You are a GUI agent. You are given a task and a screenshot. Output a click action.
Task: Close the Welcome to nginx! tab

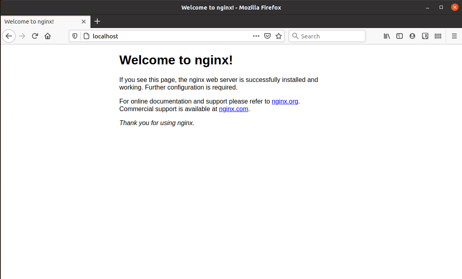point(84,22)
